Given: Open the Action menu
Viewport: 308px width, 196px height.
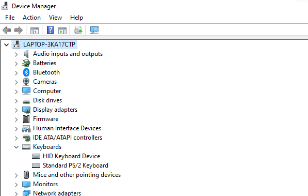Looking at the screenshot, I should (31, 18).
